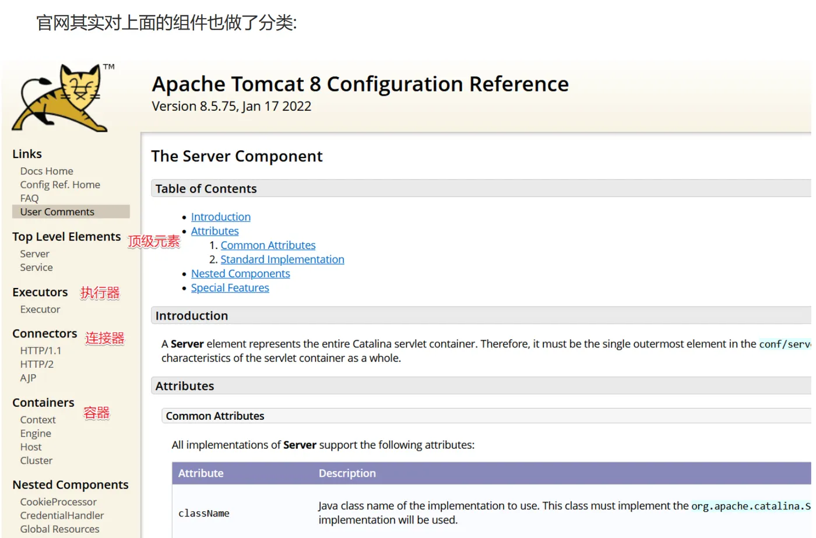Viewport: 816px width, 538px height.
Task: Open Docs Home link in sidebar
Action: (47, 171)
